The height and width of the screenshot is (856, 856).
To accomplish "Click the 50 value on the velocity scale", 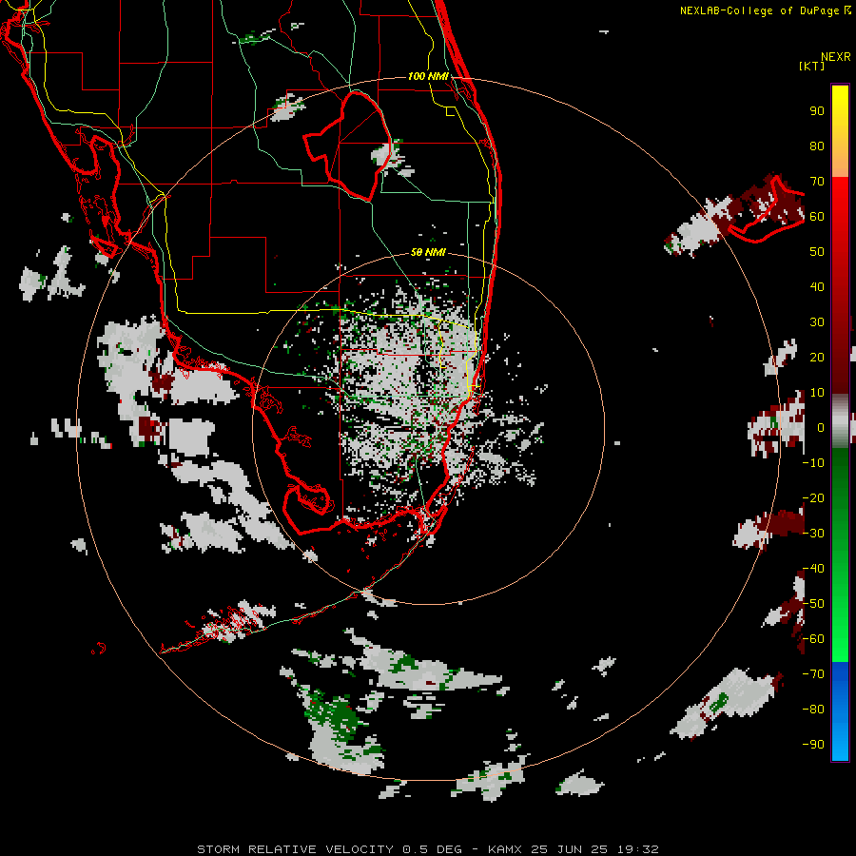I will (817, 252).
